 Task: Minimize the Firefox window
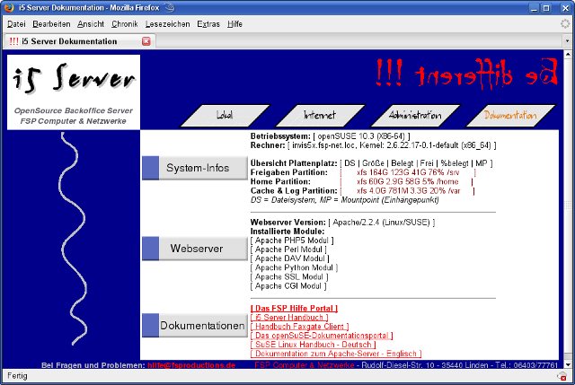534,8
